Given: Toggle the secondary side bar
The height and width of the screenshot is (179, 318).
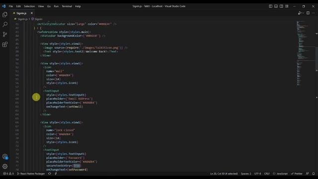Looking at the screenshot, I should [x=281, y=6].
